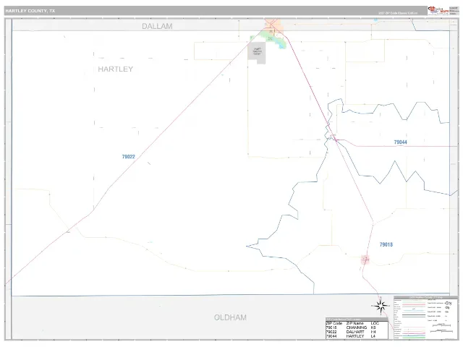Click the publisher logo in the header

click(x=438, y=11)
